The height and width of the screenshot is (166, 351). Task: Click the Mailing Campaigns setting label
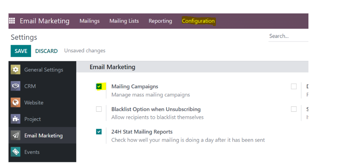(x=135, y=87)
